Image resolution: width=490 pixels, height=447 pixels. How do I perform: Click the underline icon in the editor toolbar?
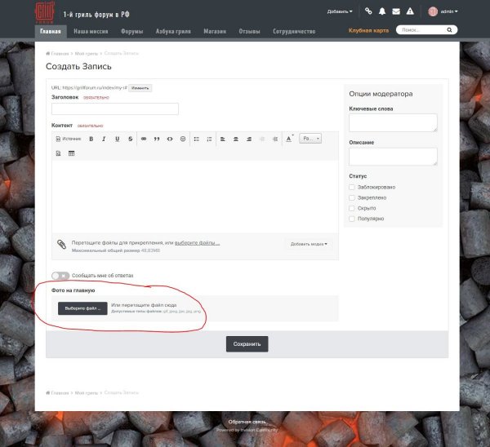118,139
